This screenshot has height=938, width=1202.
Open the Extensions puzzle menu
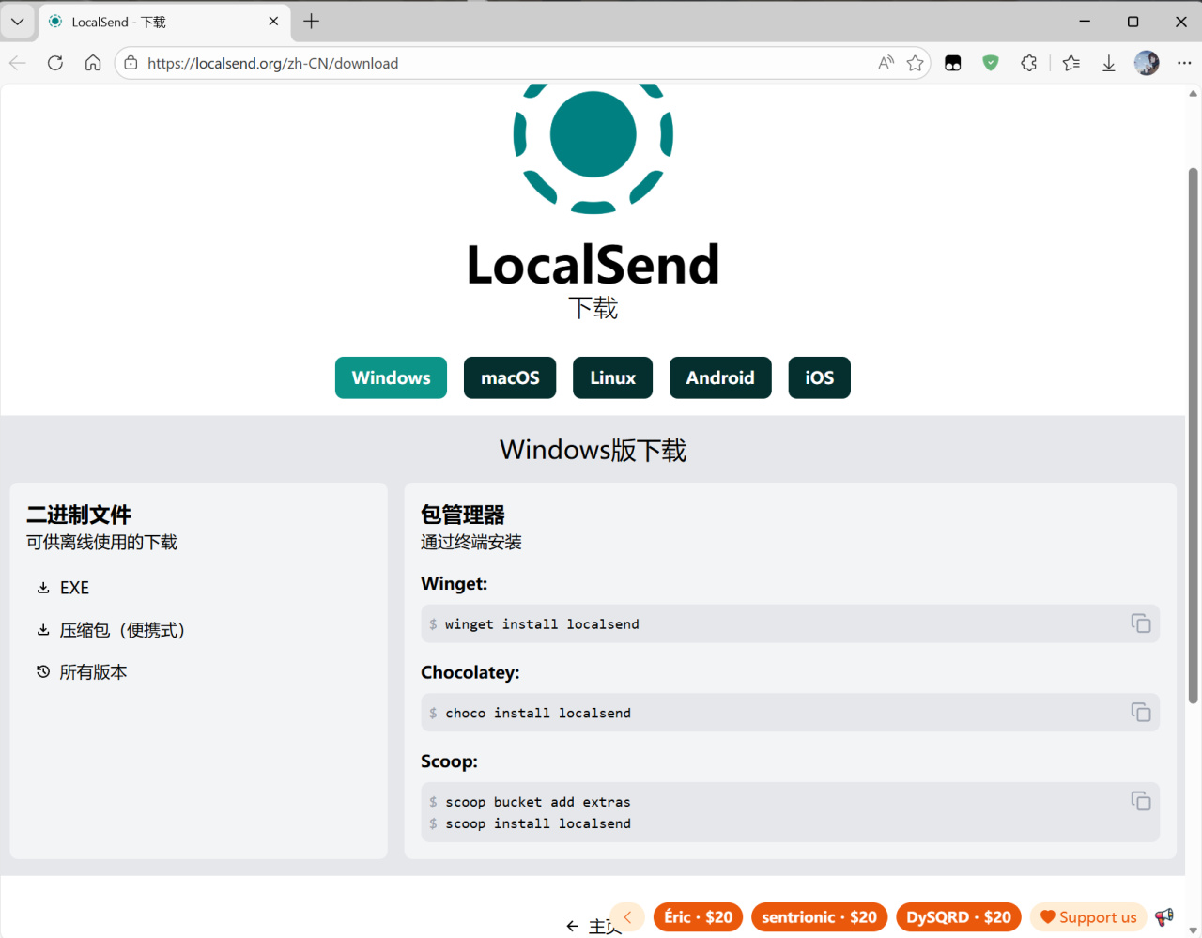1029,63
